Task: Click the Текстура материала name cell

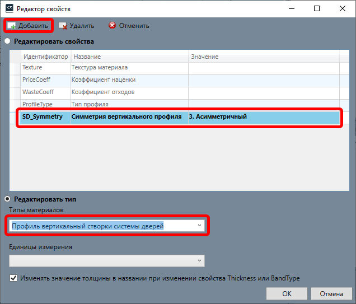Action: (x=130, y=67)
